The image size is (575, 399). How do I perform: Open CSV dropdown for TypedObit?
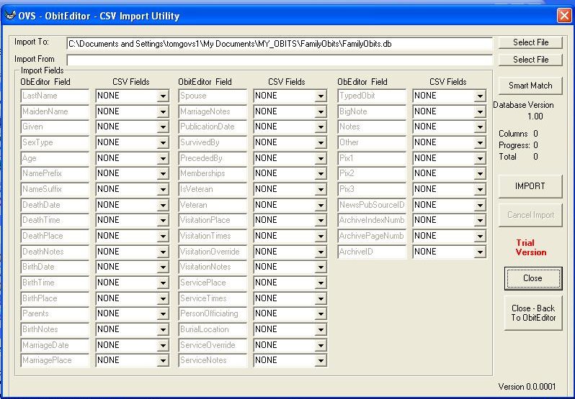tap(480, 96)
